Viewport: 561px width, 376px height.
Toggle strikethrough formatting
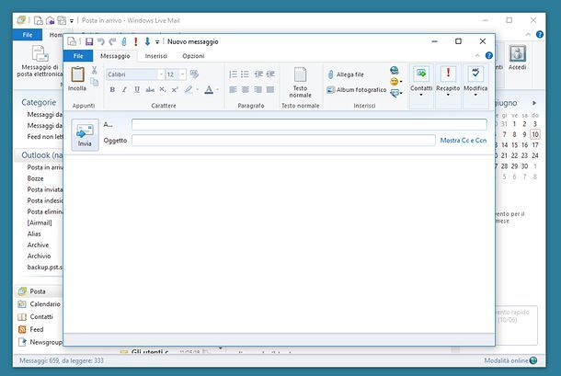coord(150,89)
